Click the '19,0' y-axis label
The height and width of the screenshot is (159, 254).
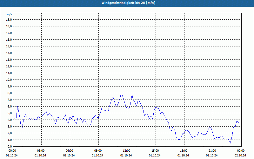point(9,20)
